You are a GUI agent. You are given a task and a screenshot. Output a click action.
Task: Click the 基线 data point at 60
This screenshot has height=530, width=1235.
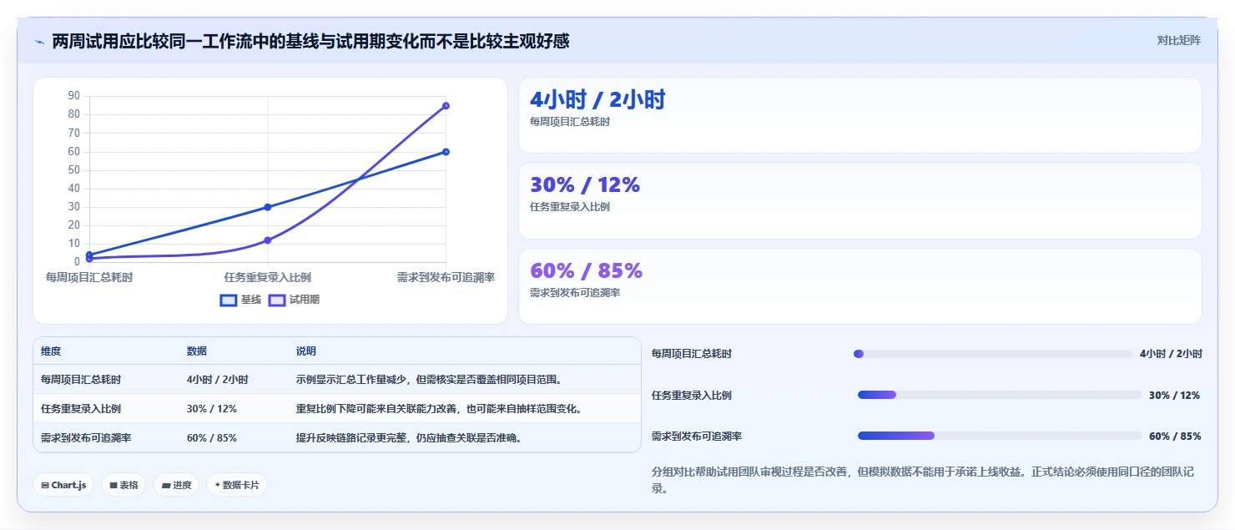446,152
